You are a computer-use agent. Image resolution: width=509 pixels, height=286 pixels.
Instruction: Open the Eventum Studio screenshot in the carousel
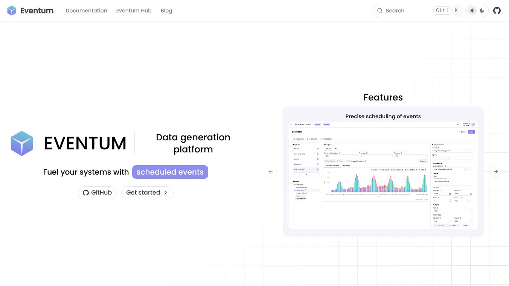click(383, 175)
